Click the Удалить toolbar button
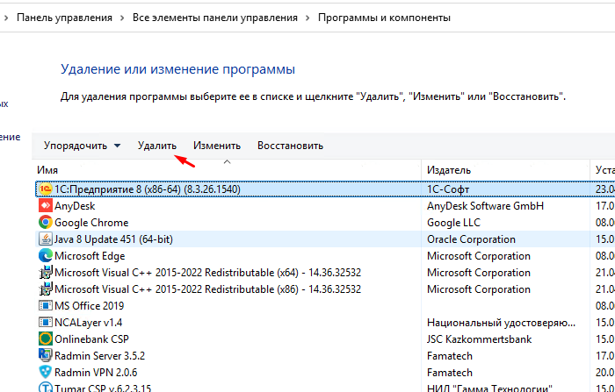Viewport: 615px width, 392px height. coord(157,146)
